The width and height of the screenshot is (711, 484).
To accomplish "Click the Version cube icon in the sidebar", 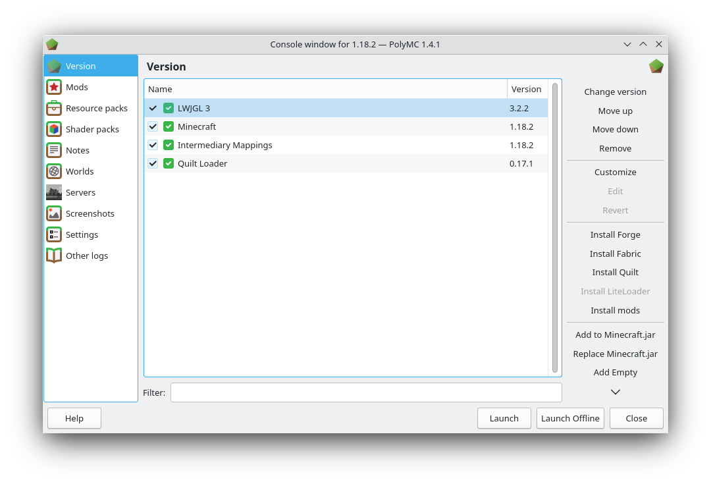I will 54,66.
